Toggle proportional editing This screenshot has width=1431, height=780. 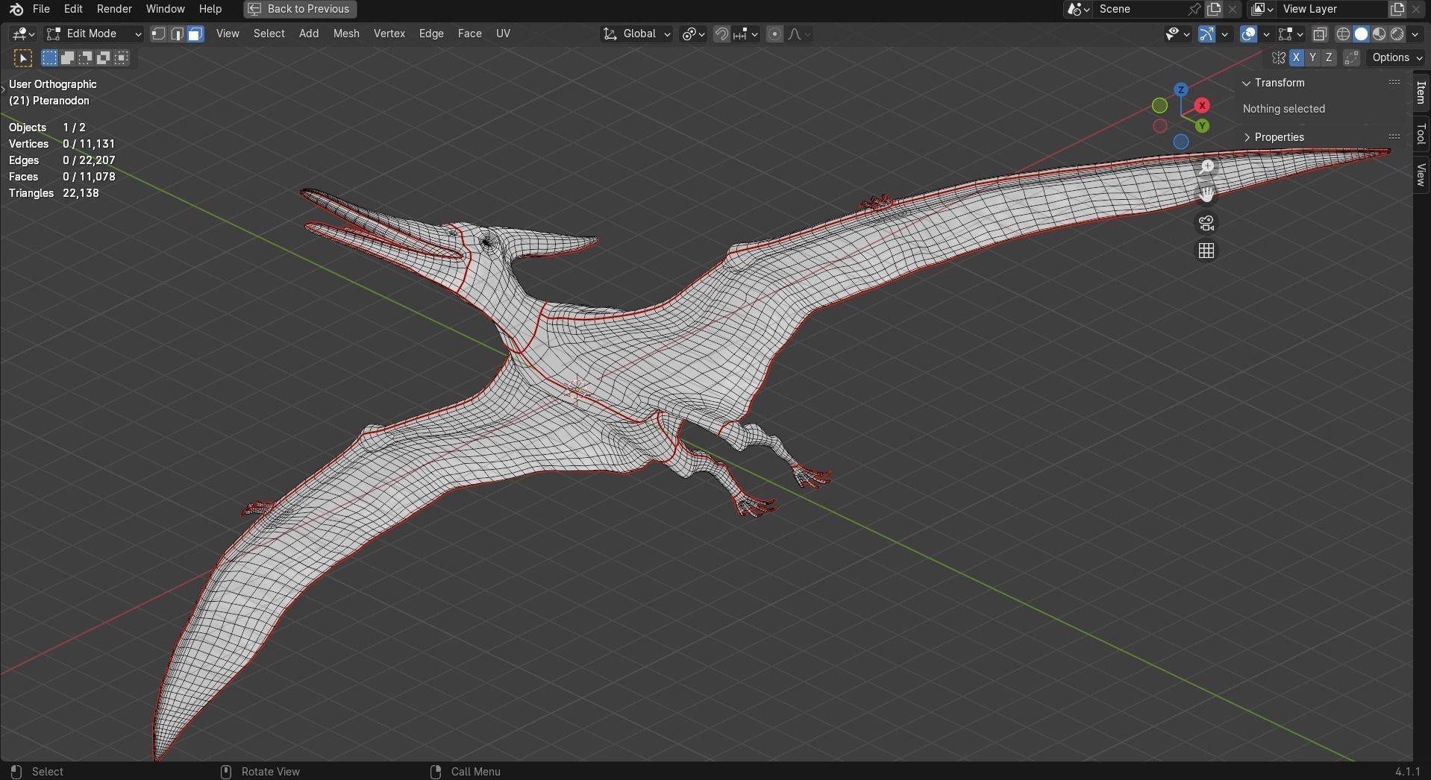[774, 34]
